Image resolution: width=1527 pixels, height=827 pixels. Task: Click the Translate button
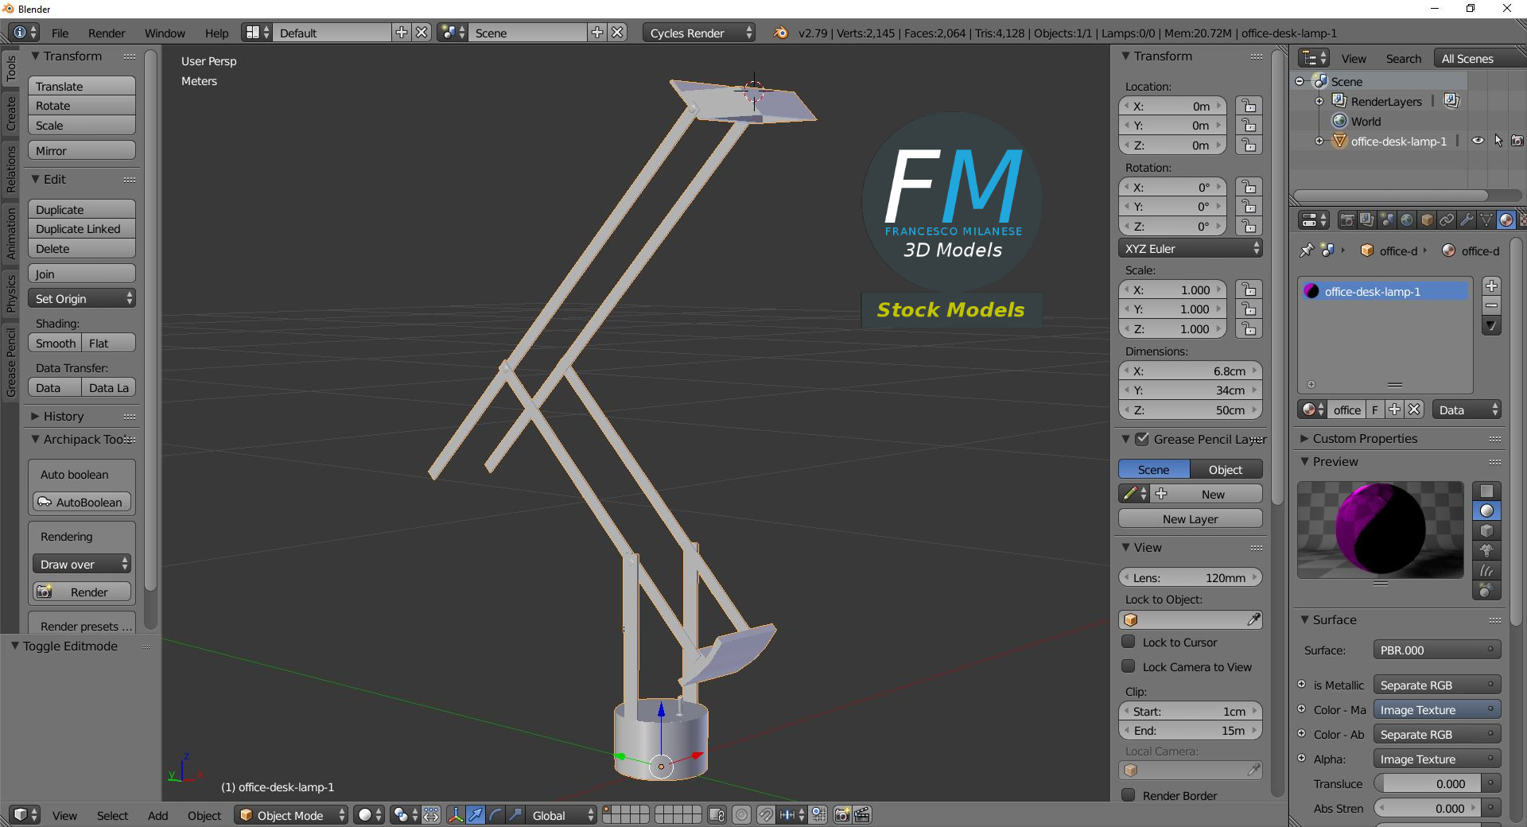[82, 86]
